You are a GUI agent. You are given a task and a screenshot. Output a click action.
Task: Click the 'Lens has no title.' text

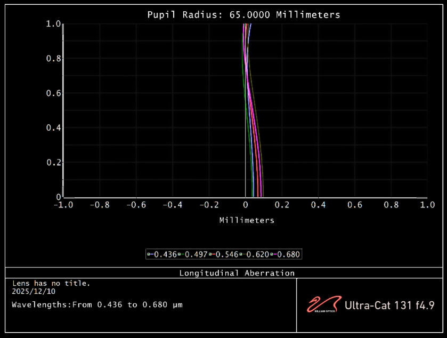coord(51,283)
